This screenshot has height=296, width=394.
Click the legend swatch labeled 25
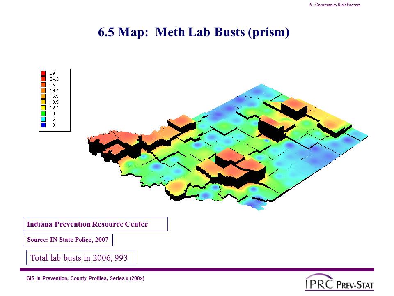click(43, 84)
